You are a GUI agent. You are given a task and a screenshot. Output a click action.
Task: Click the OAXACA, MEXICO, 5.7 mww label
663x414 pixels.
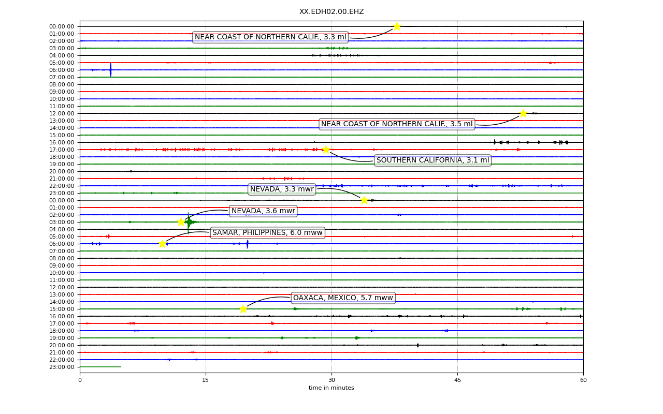pyautogui.click(x=343, y=298)
